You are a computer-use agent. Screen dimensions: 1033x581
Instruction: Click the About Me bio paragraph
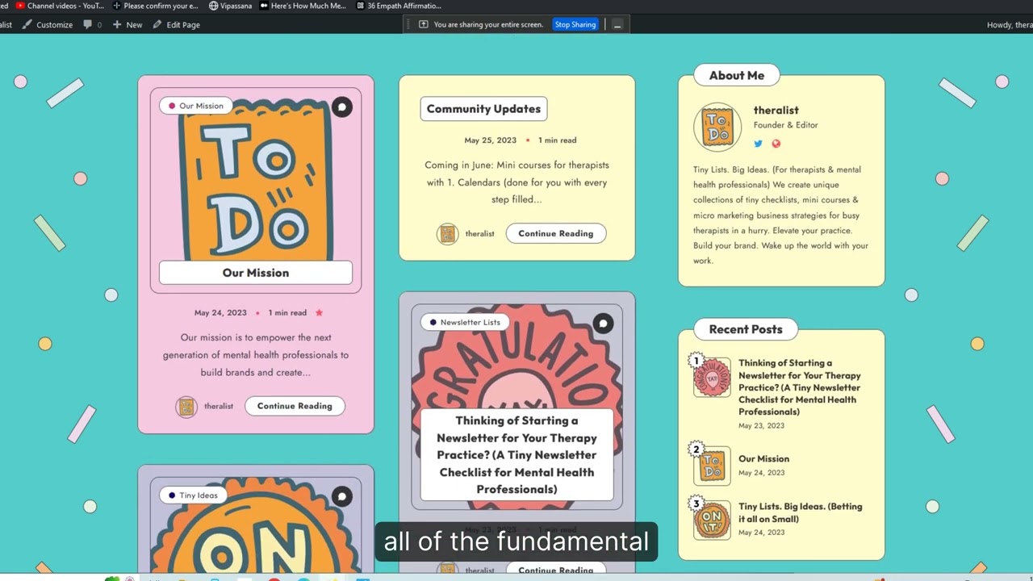click(x=781, y=215)
